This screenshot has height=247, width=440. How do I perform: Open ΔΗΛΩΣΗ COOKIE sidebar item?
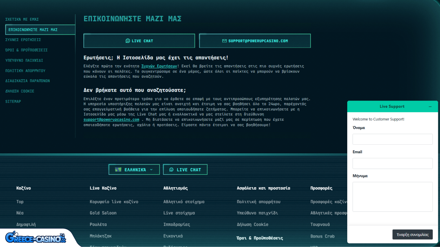(20, 91)
